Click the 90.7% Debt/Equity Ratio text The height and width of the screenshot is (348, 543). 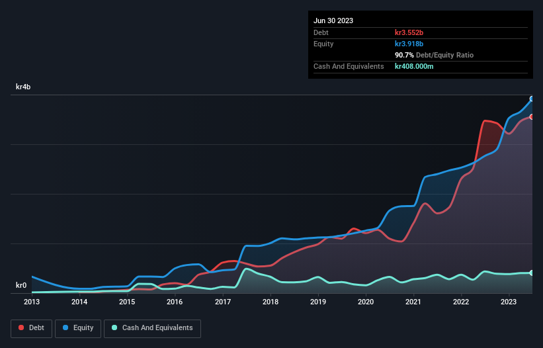click(x=435, y=55)
